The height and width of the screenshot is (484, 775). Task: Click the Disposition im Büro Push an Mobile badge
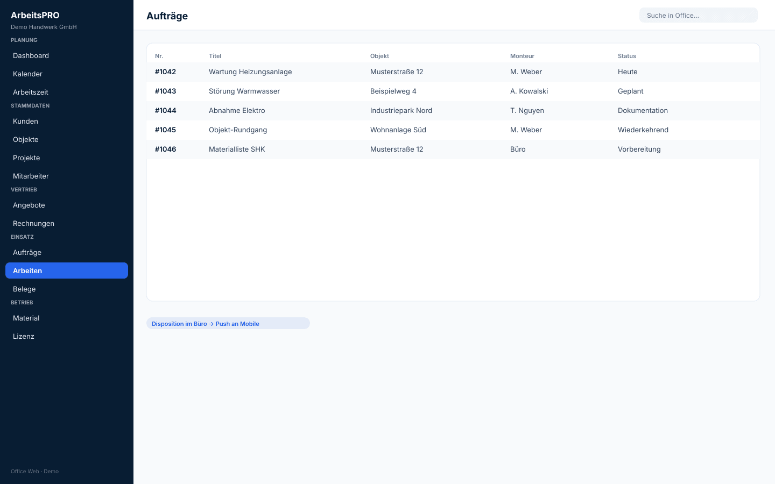[228, 323]
